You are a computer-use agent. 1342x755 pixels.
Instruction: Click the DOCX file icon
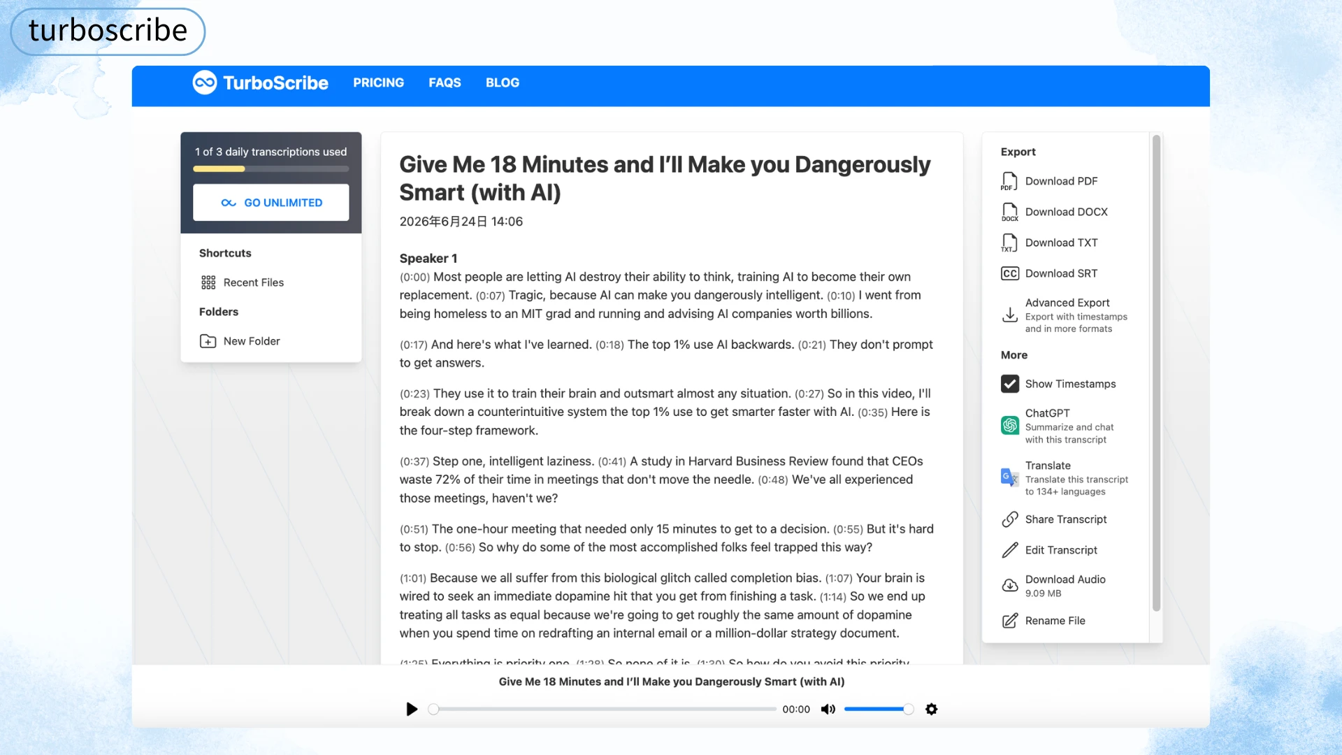1009,212
